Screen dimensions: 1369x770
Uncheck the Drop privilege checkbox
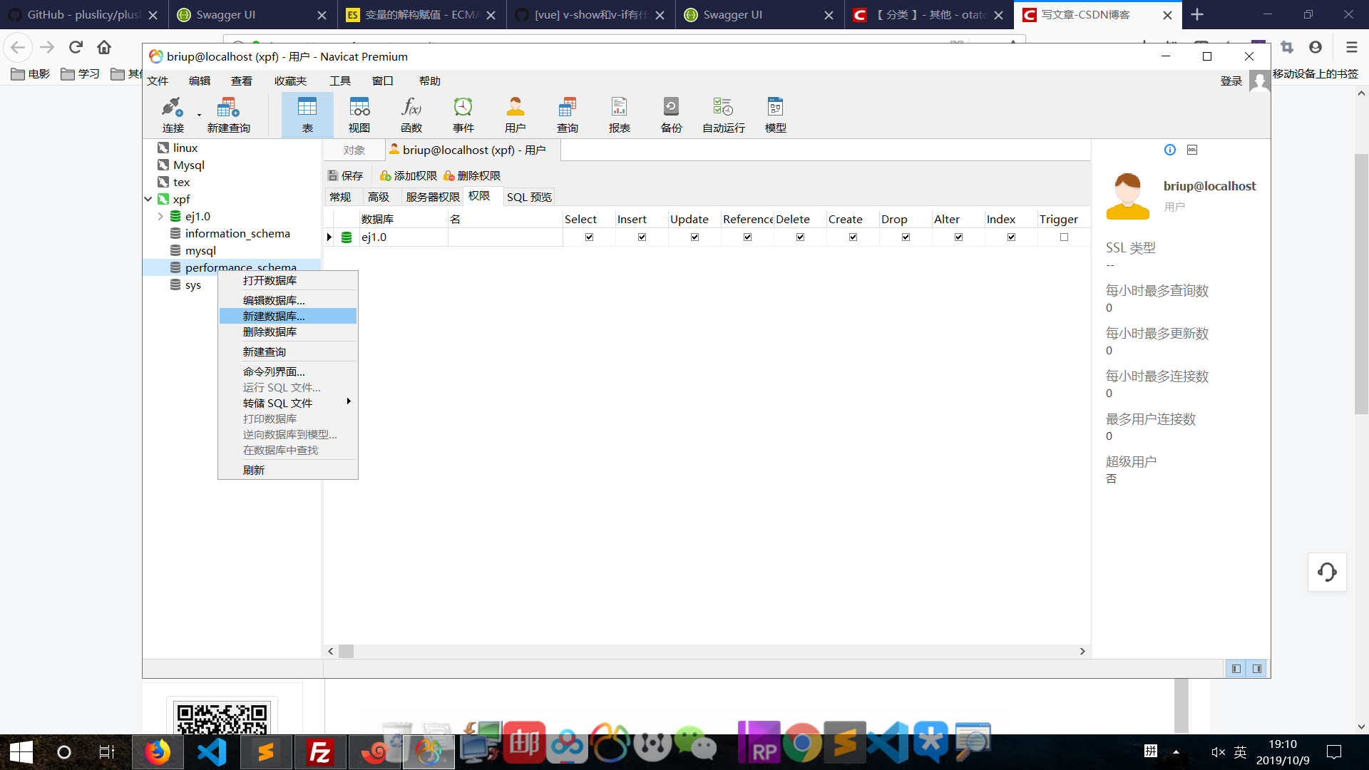click(906, 237)
